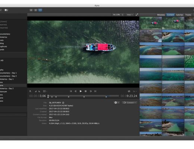
Task: Click the current timecode 00:00:03:06
Action: [37, 96]
